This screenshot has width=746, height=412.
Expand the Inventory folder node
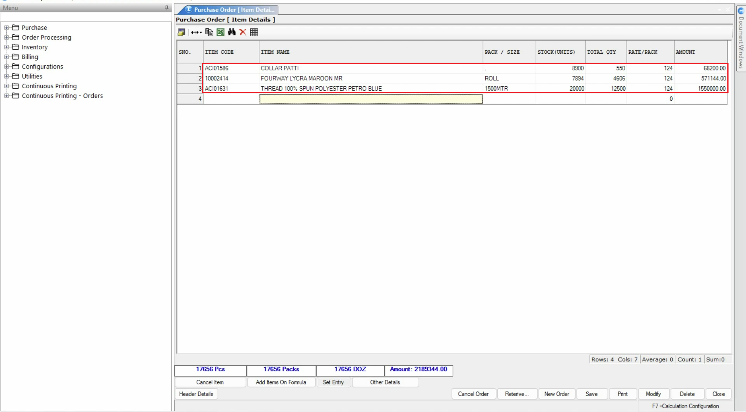click(x=7, y=47)
